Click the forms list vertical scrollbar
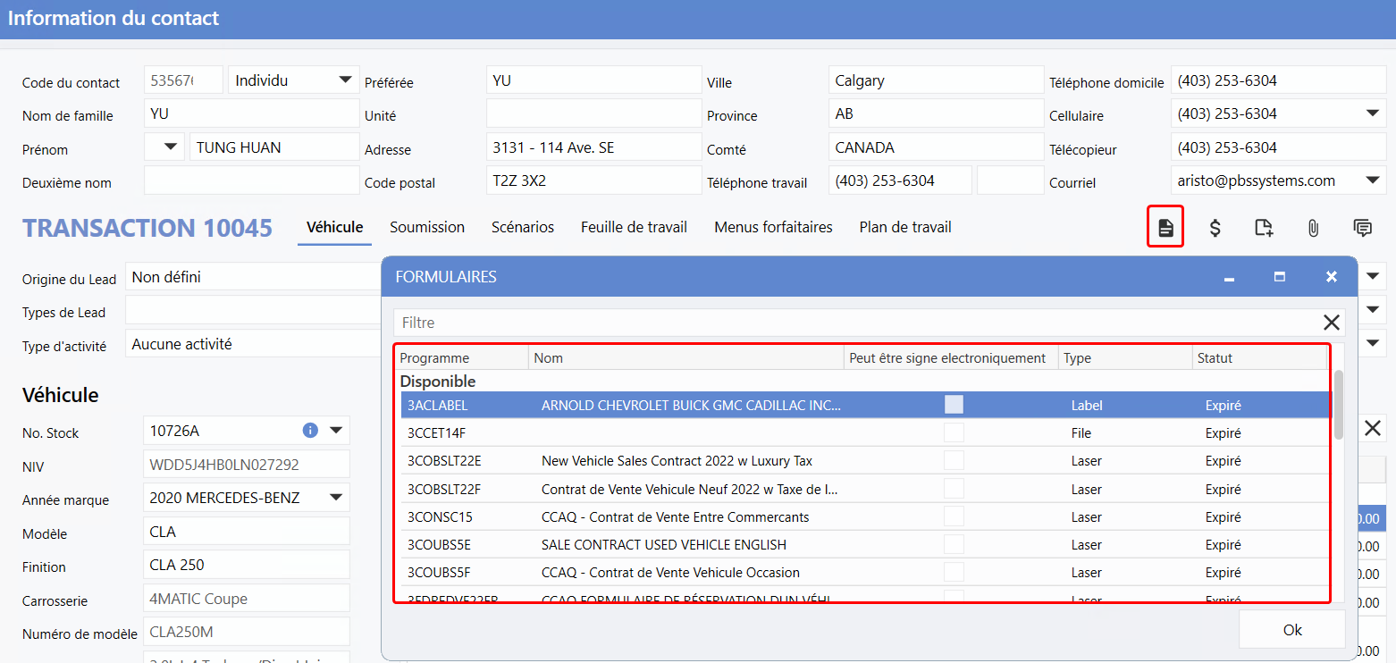 pyautogui.click(x=1338, y=407)
